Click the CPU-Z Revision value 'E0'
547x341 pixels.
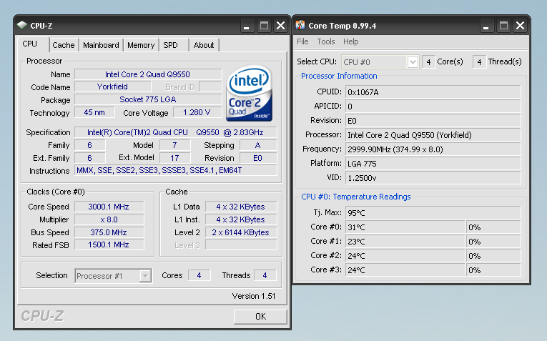(x=258, y=158)
